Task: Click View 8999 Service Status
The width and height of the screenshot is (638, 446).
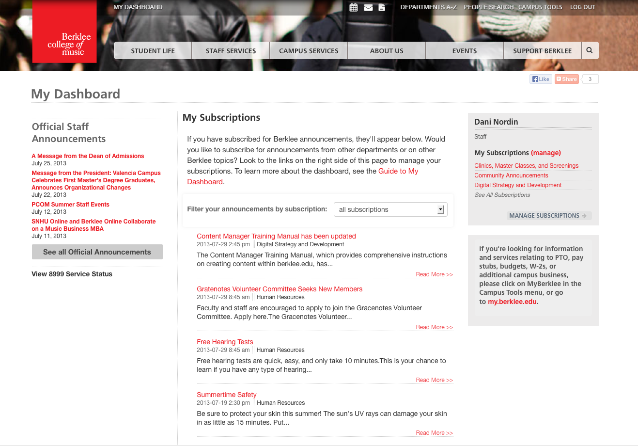Action: (72, 274)
